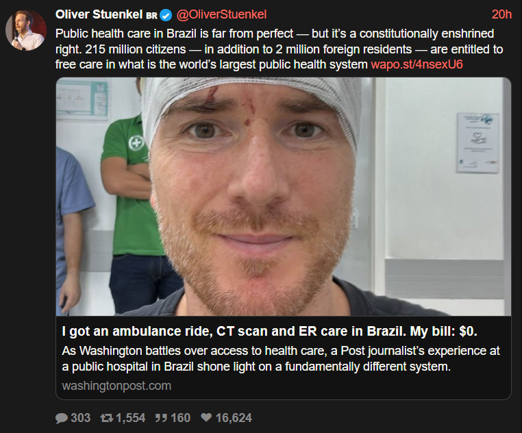Click the 20h timestamp link
The height and width of the screenshot is (433, 522).
(501, 14)
